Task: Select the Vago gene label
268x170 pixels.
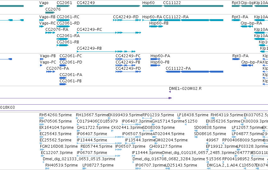Action: point(44,3)
